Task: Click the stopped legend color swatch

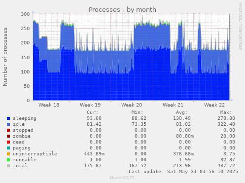Action: tap(8, 130)
